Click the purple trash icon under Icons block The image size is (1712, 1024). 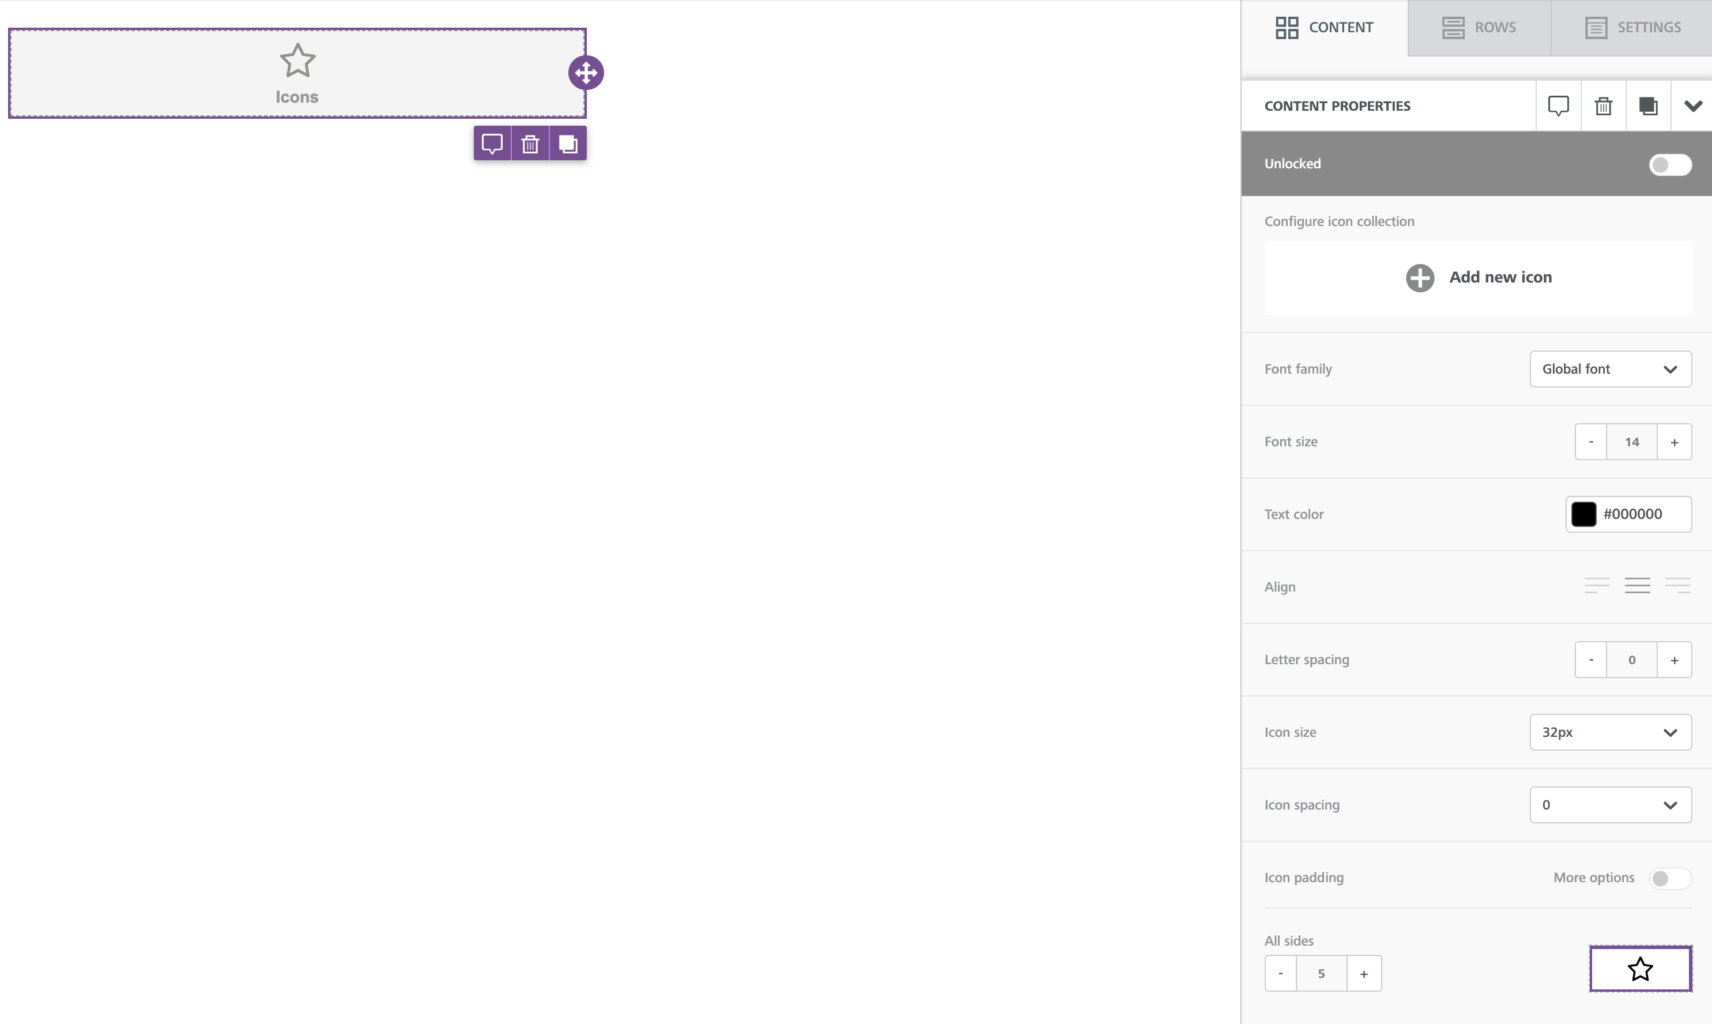[530, 144]
